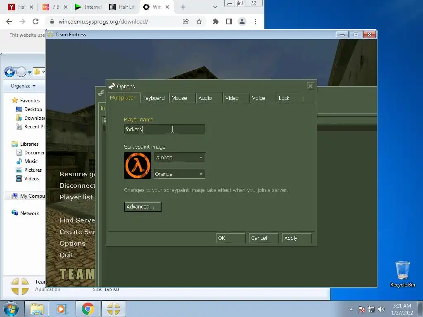The width and height of the screenshot is (423, 317).
Task: Apply the option changes
Action: (x=297, y=238)
